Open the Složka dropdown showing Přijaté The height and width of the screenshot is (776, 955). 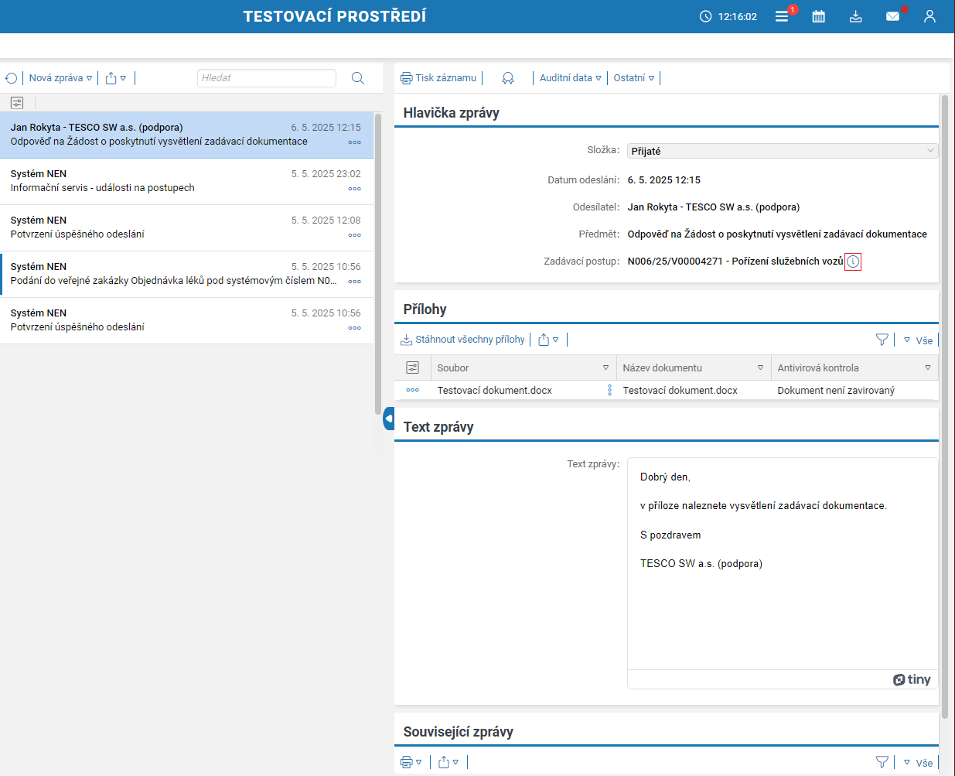click(x=782, y=151)
